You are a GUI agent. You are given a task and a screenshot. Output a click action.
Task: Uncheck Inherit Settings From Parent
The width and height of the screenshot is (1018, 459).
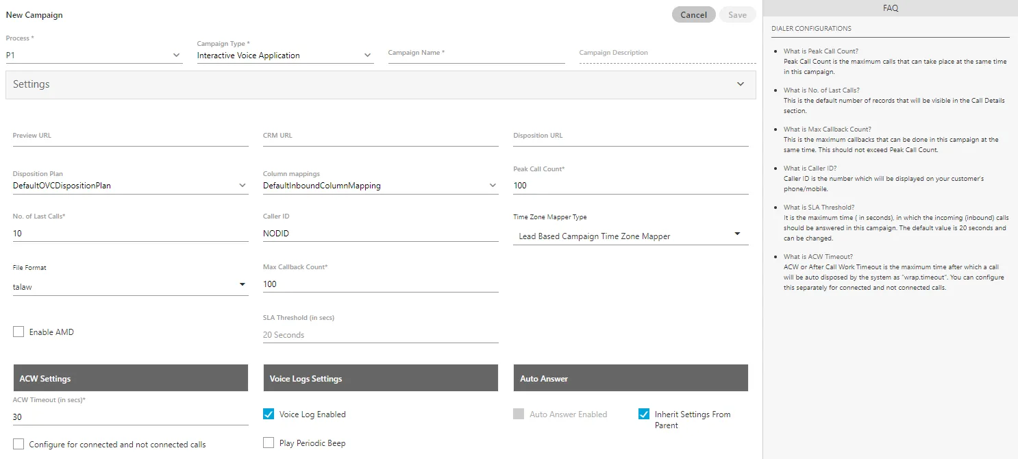pos(644,414)
